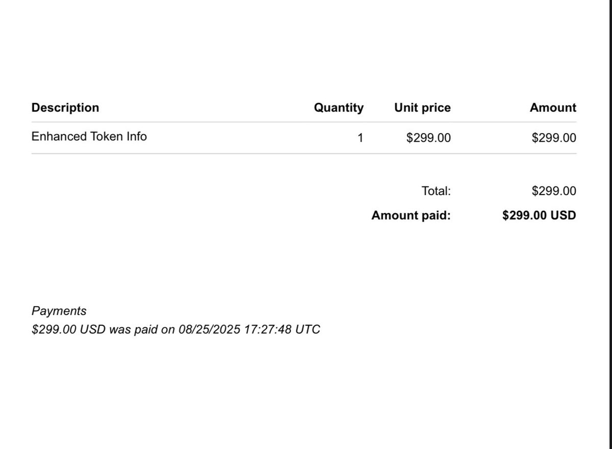Click the Description column header
This screenshot has width=612, height=449.
(x=65, y=108)
